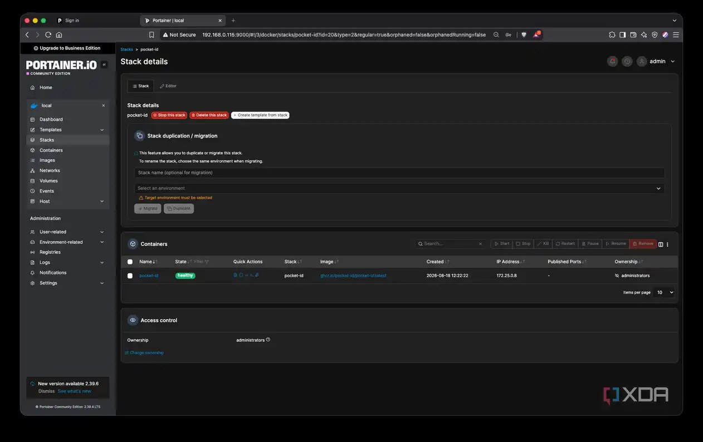
Task: Click the bookmark icon in address bar
Action: tap(152, 35)
